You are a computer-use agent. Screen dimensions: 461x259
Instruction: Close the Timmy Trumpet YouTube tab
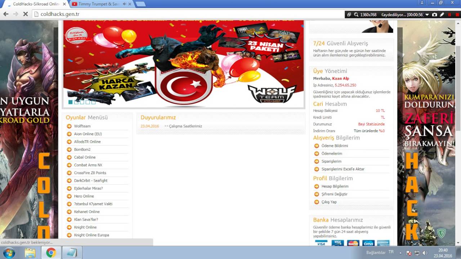(x=130, y=4)
